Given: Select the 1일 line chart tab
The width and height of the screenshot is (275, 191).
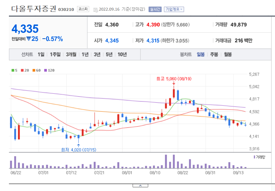Looking at the screenshot, I should [41, 55].
